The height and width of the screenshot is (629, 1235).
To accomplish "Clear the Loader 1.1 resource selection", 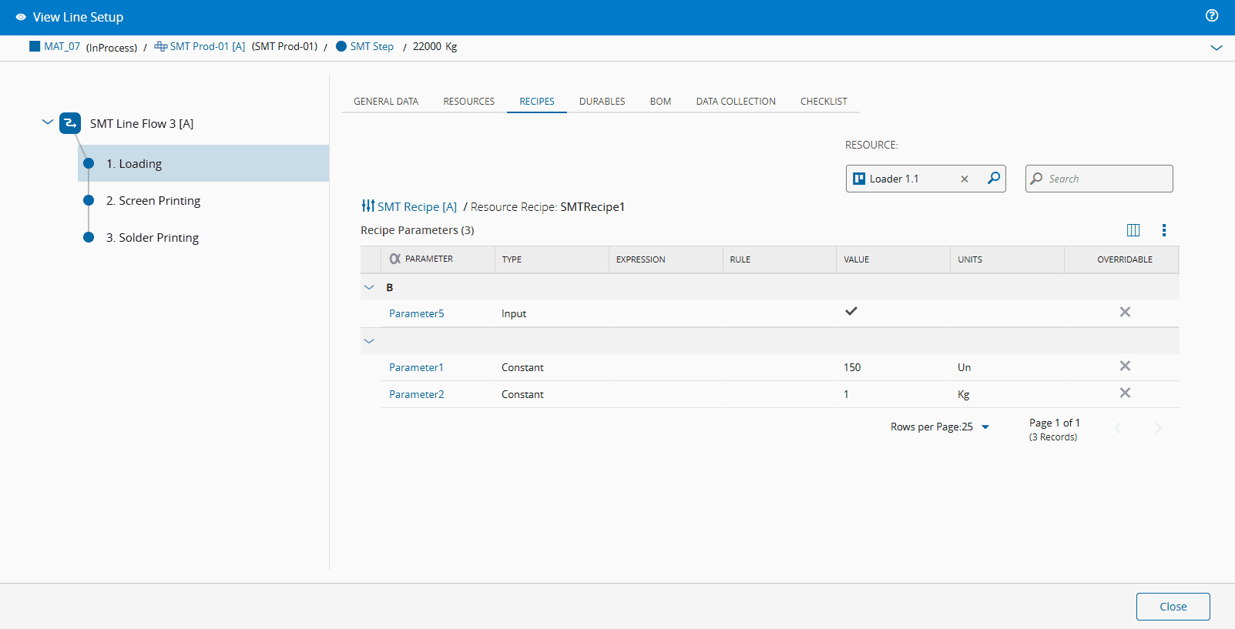I will [x=964, y=179].
